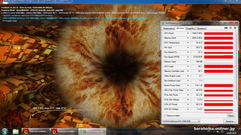Open Windows Explorer from the taskbar
The image size is (241, 135).
16,131
